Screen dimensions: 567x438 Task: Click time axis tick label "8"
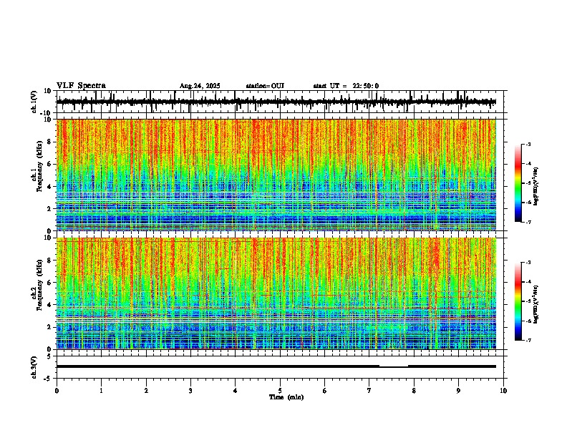pyautogui.click(x=414, y=391)
